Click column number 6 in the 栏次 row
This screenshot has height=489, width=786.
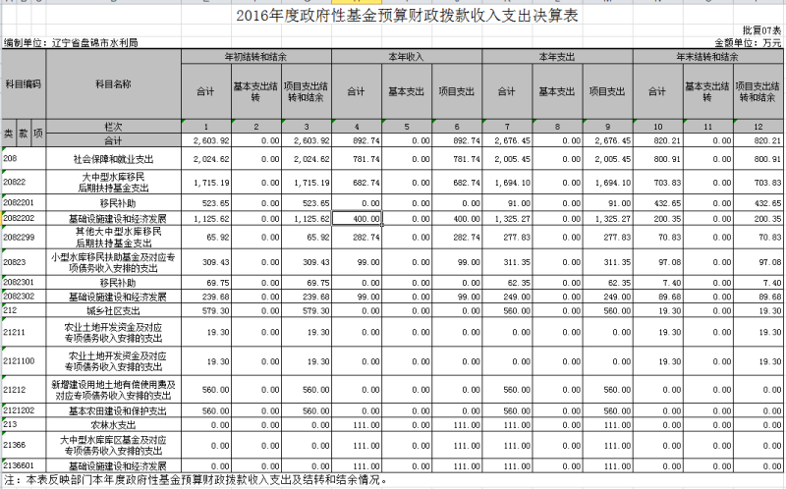(x=457, y=127)
